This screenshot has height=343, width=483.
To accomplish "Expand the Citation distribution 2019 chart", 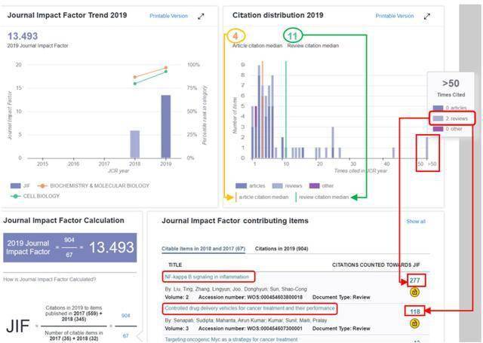I will pyautogui.click(x=427, y=16).
